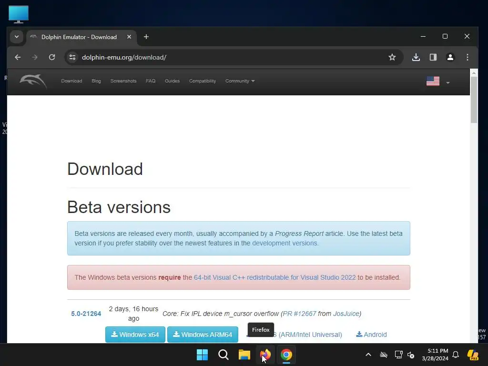Click Chrome icon in taskbar
This screenshot has width=488, height=366.
coord(286,355)
